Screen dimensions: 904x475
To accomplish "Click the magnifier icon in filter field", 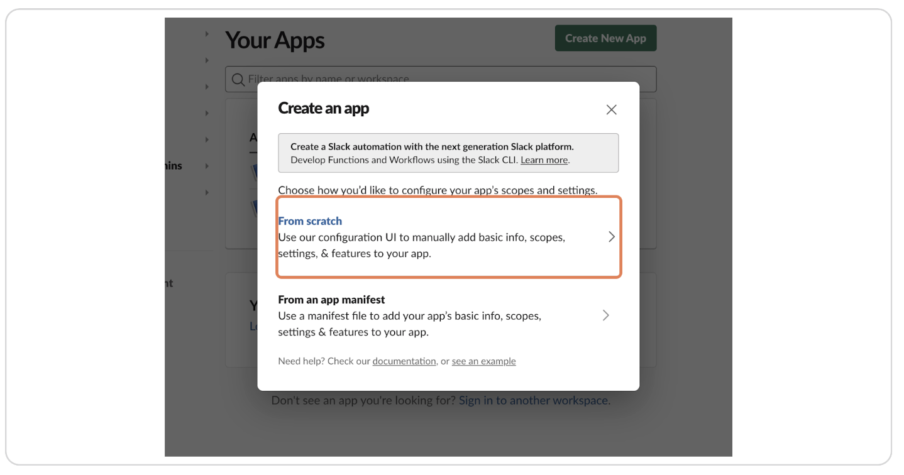I will [x=238, y=80].
